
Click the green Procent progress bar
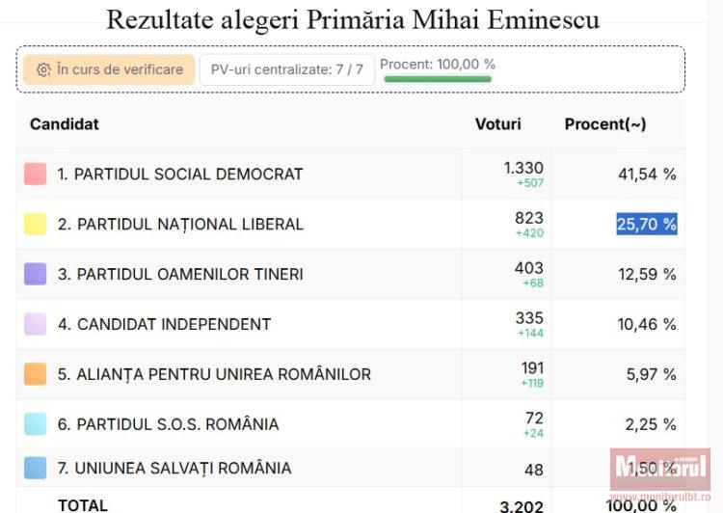[x=439, y=79]
